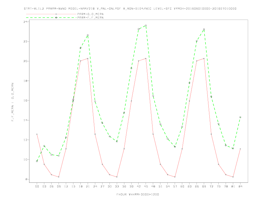Select red plus marker at forecast hour 09
The image size is (262, 203).
pos(59,177)
